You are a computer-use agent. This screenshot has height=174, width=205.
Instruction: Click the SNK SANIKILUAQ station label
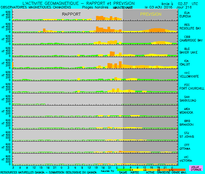(189, 99)
